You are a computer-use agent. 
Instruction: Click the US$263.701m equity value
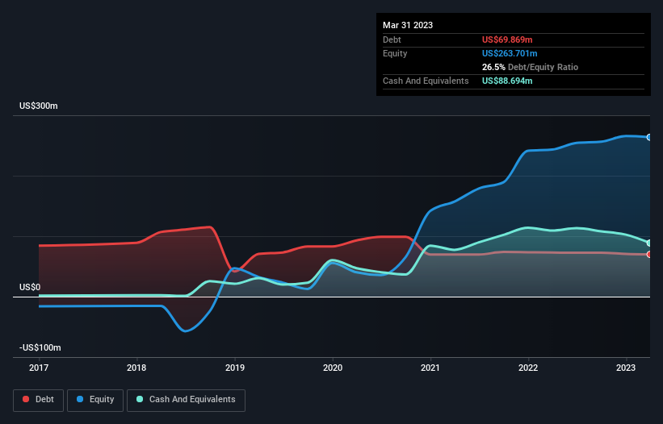tap(510, 53)
